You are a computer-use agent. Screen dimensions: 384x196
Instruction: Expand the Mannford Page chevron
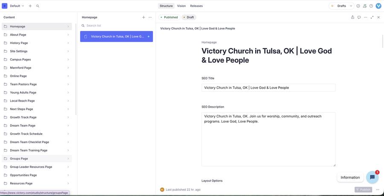(68, 67)
